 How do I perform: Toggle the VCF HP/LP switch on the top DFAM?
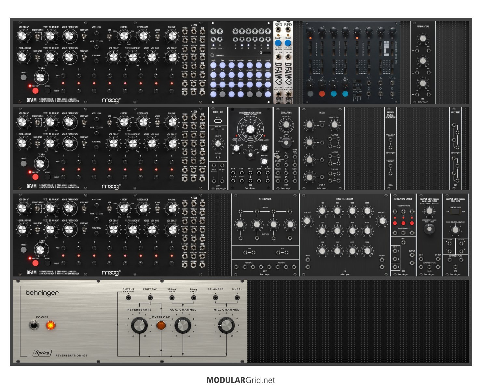[x=110, y=36]
